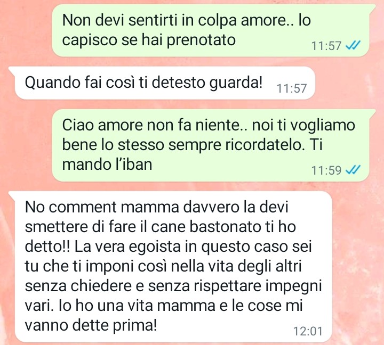Tap the blue double-check read receipt at 11:57
Viewport: 384px width, 345px height.
pyautogui.click(x=353, y=45)
